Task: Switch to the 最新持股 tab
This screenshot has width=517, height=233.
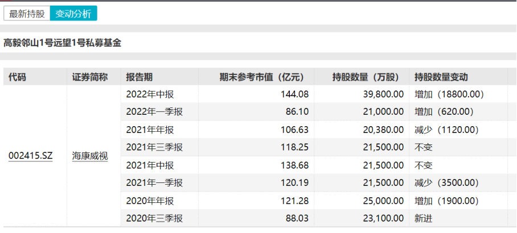Action: pos(27,14)
